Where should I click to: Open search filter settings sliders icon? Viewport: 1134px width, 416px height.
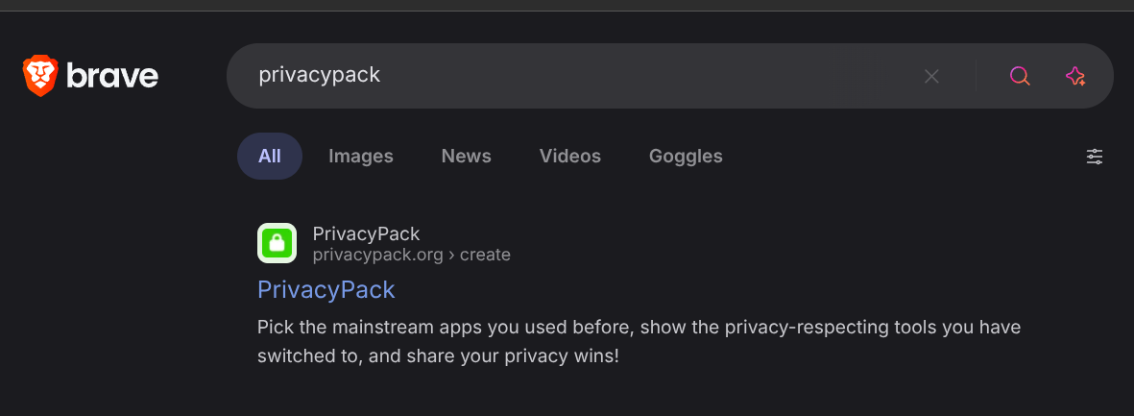(1095, 157)
